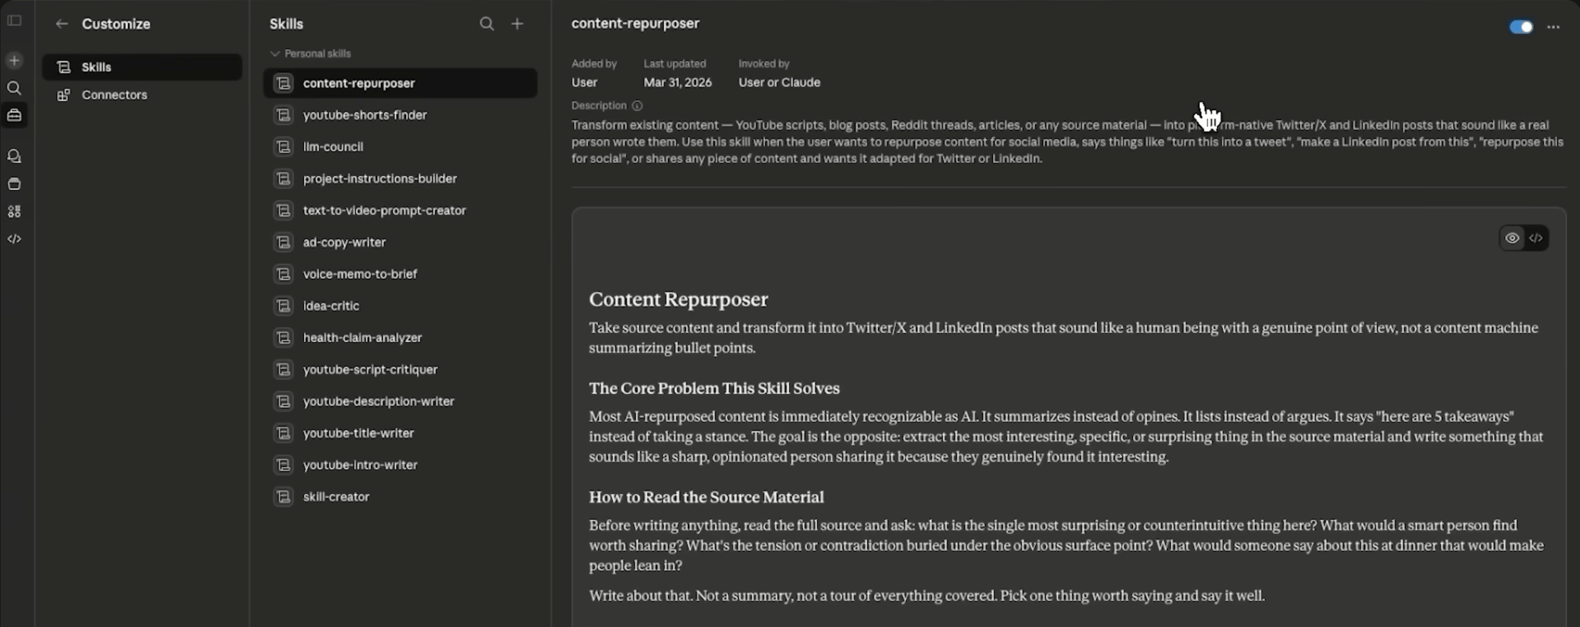
Task: Open the skill-creator skill
Action: point(336,497)
